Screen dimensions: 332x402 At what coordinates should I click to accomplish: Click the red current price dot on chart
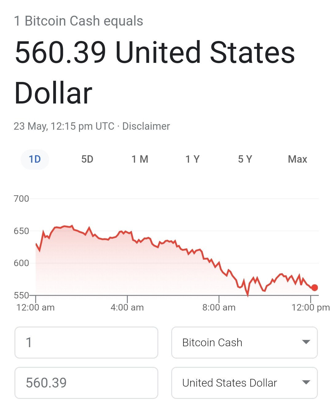[314, 287]
